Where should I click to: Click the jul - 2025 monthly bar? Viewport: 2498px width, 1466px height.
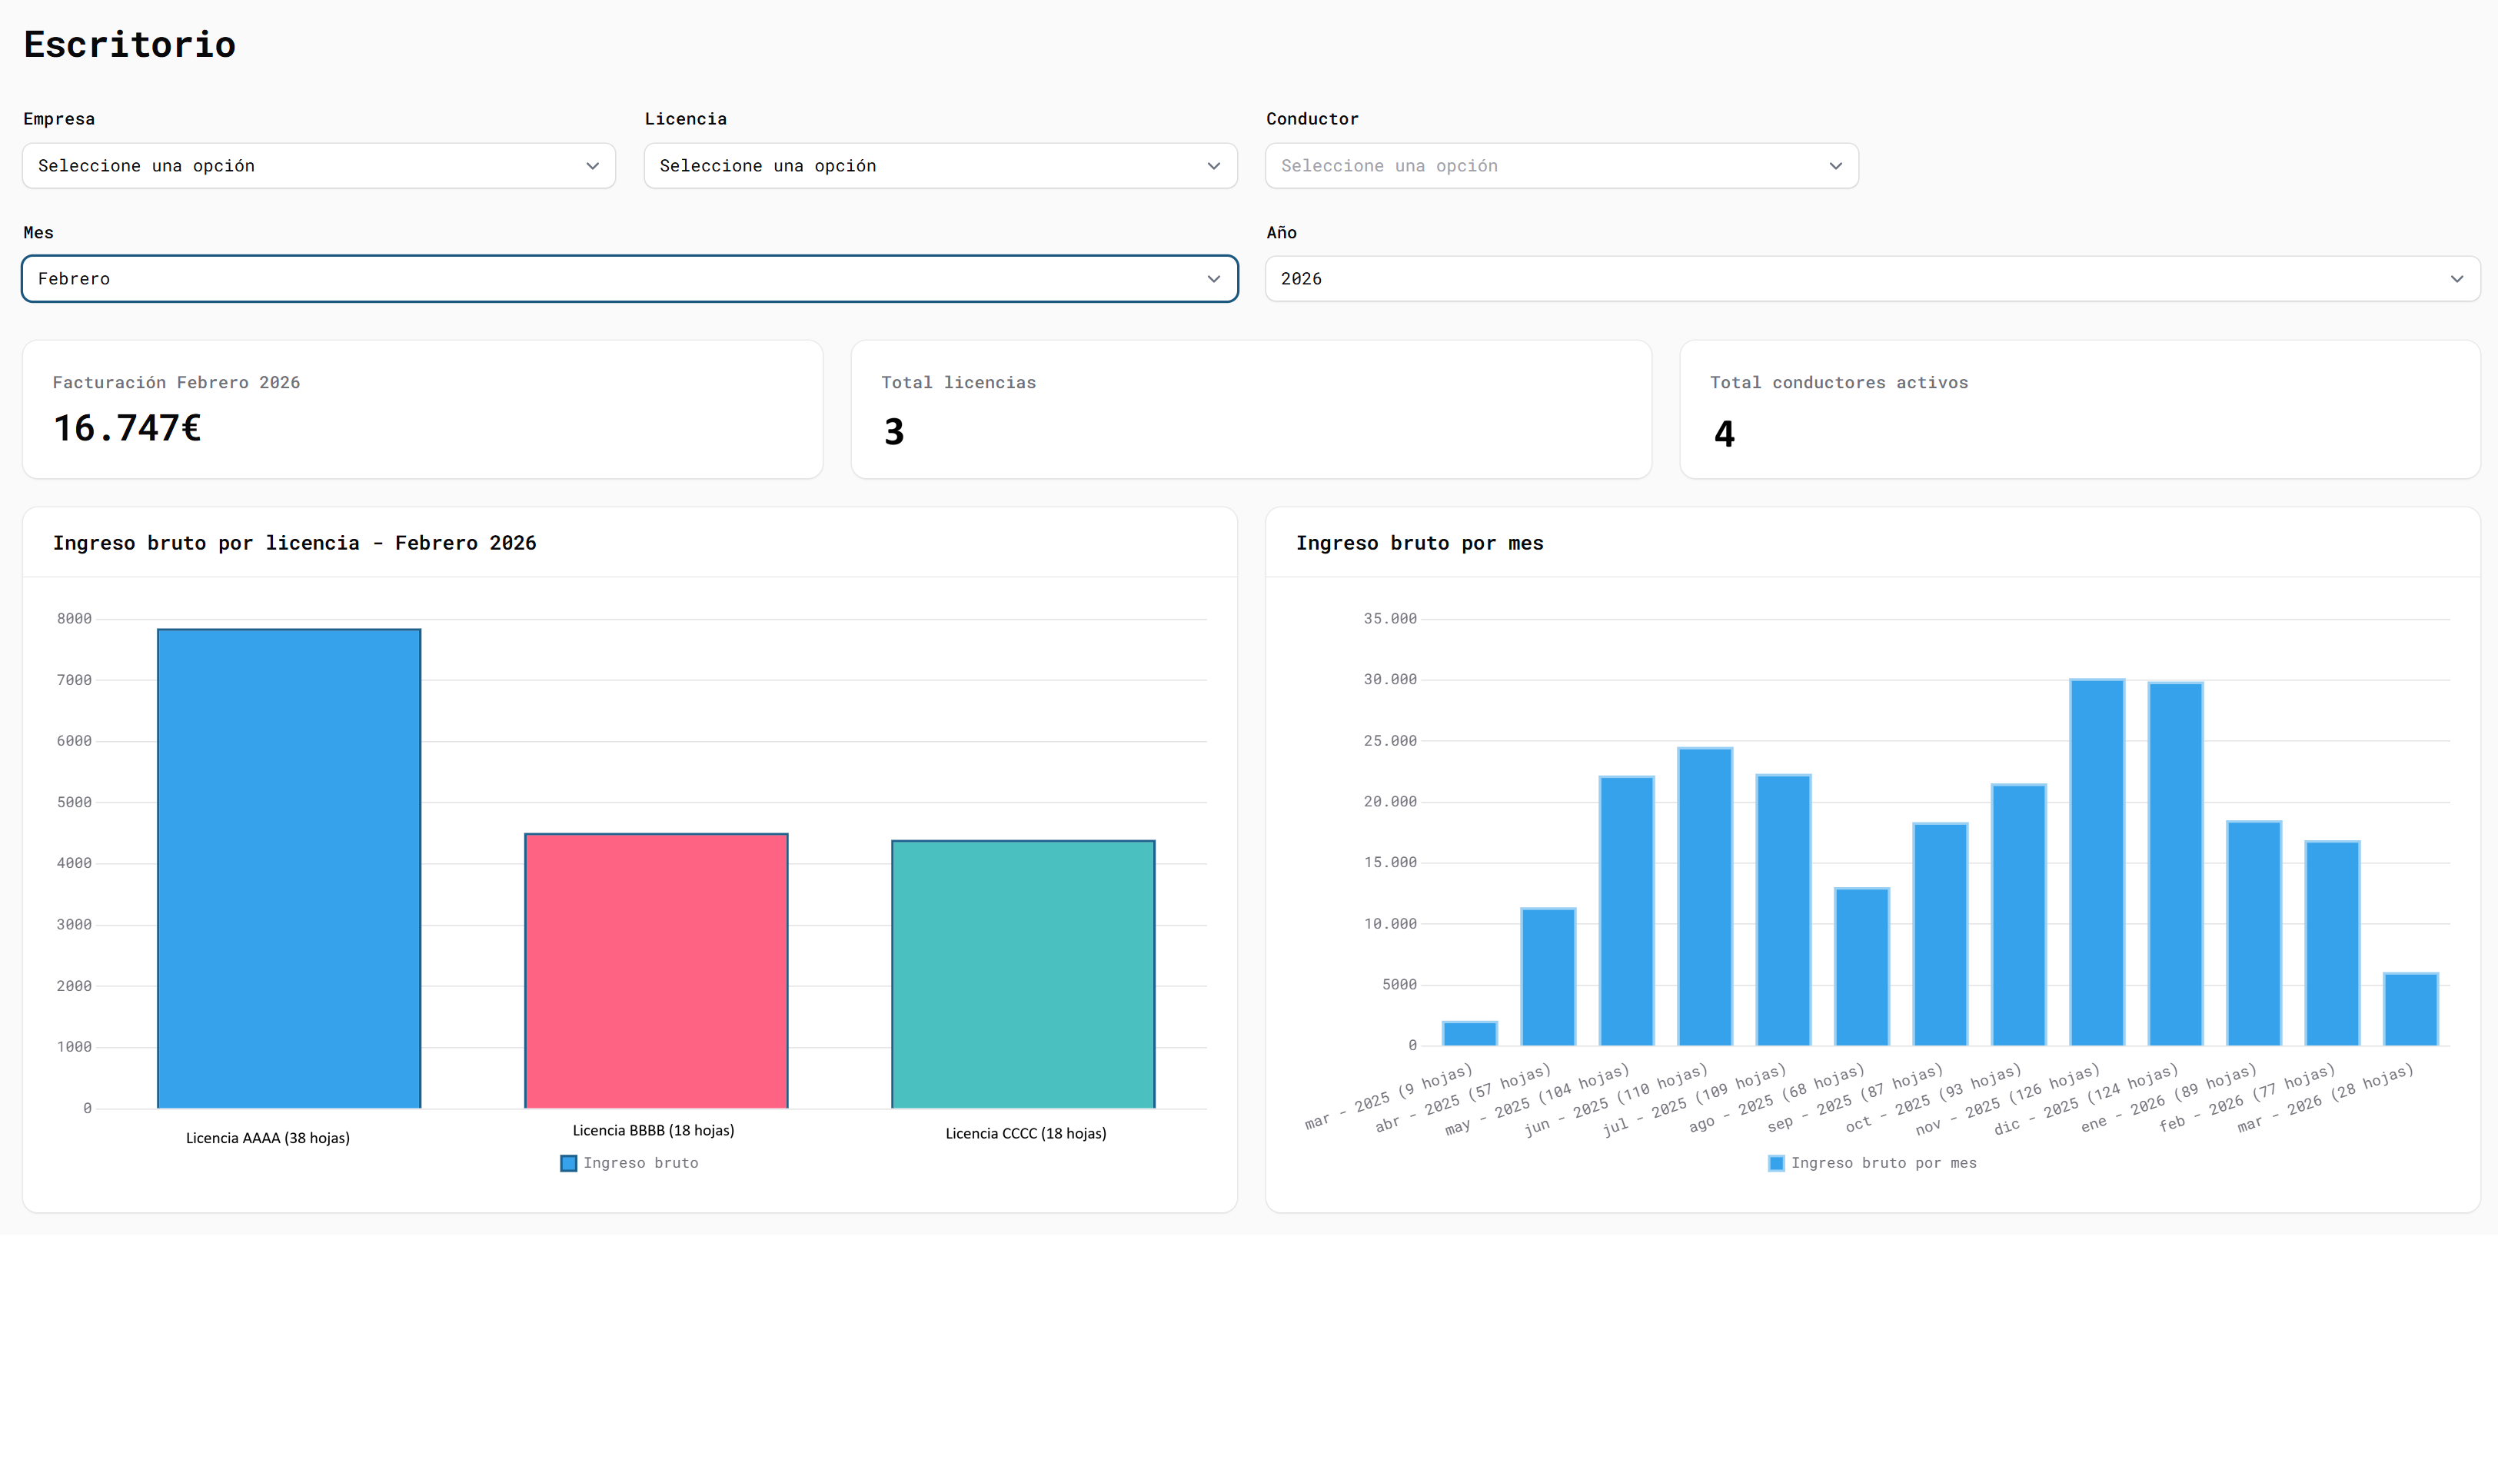point(1783,909)
